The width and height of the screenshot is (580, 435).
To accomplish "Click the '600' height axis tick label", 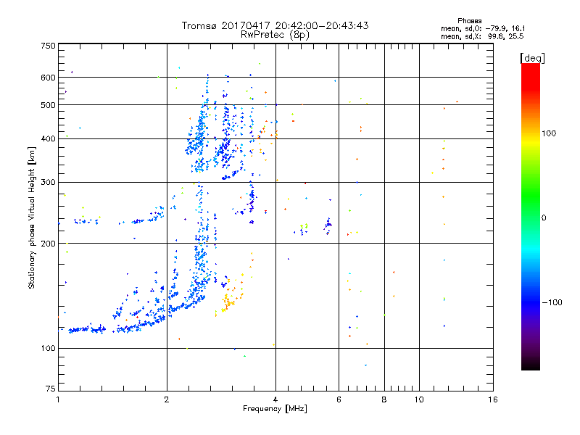I will pyautogui.click(x=48, y=78).
